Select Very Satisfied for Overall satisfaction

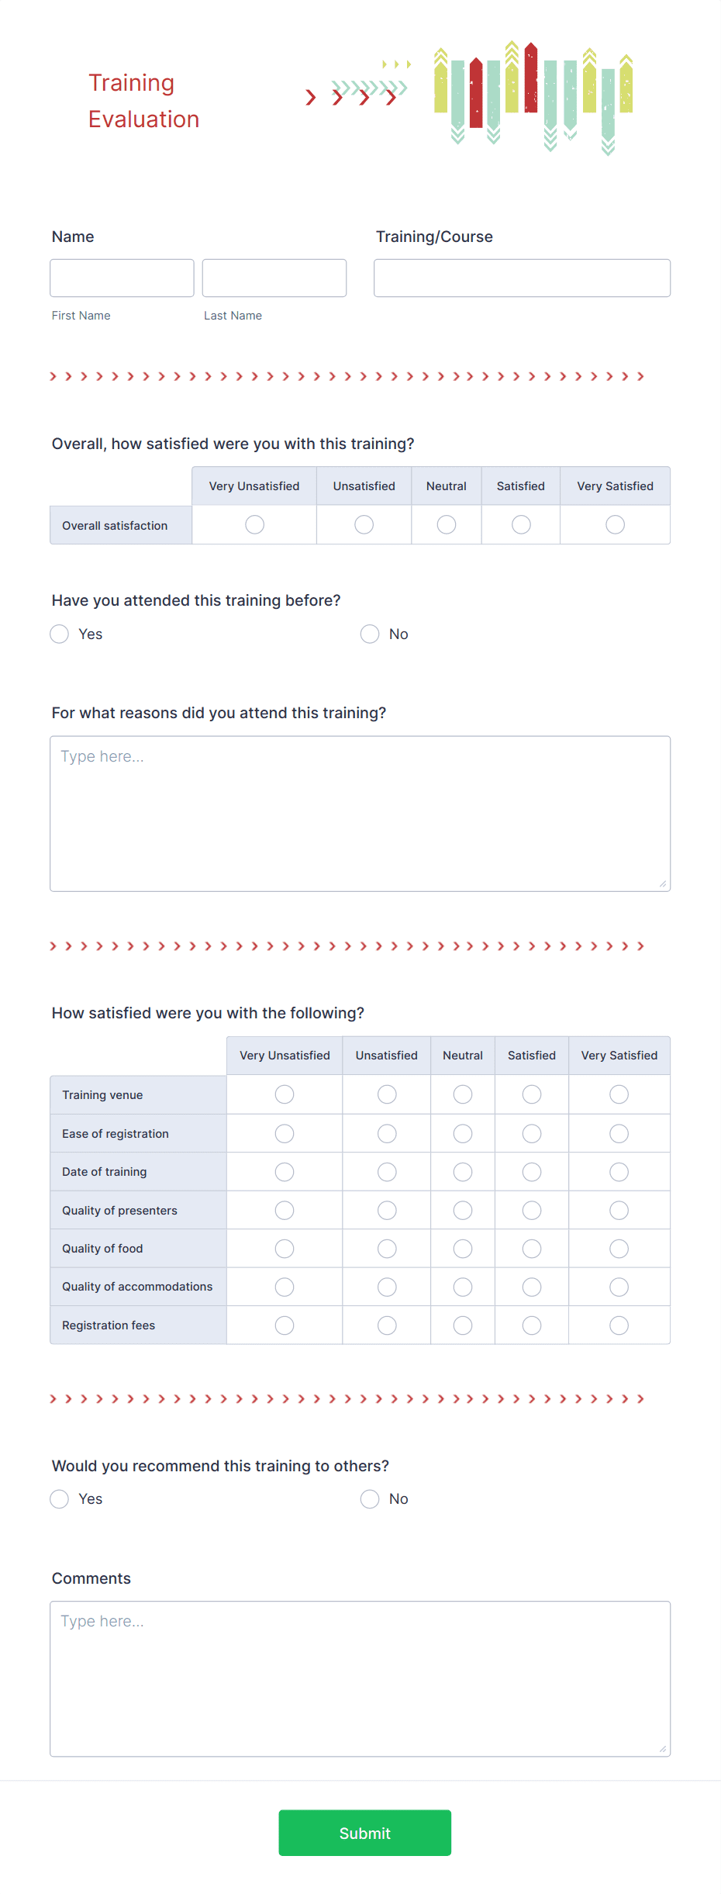click(615, 525)
